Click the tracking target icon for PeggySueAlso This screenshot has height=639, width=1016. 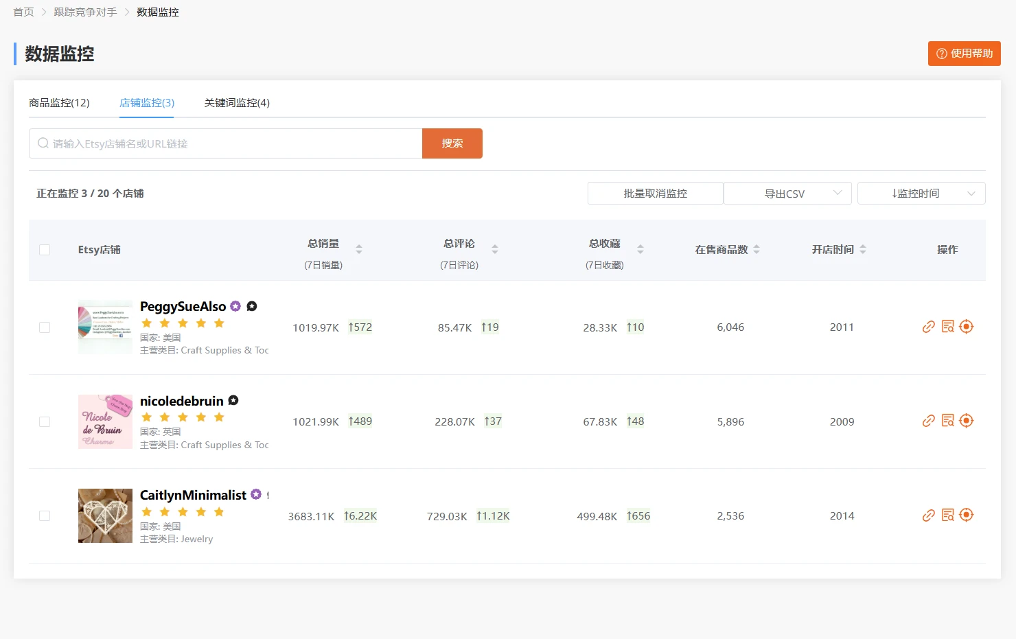click(967, 327)
